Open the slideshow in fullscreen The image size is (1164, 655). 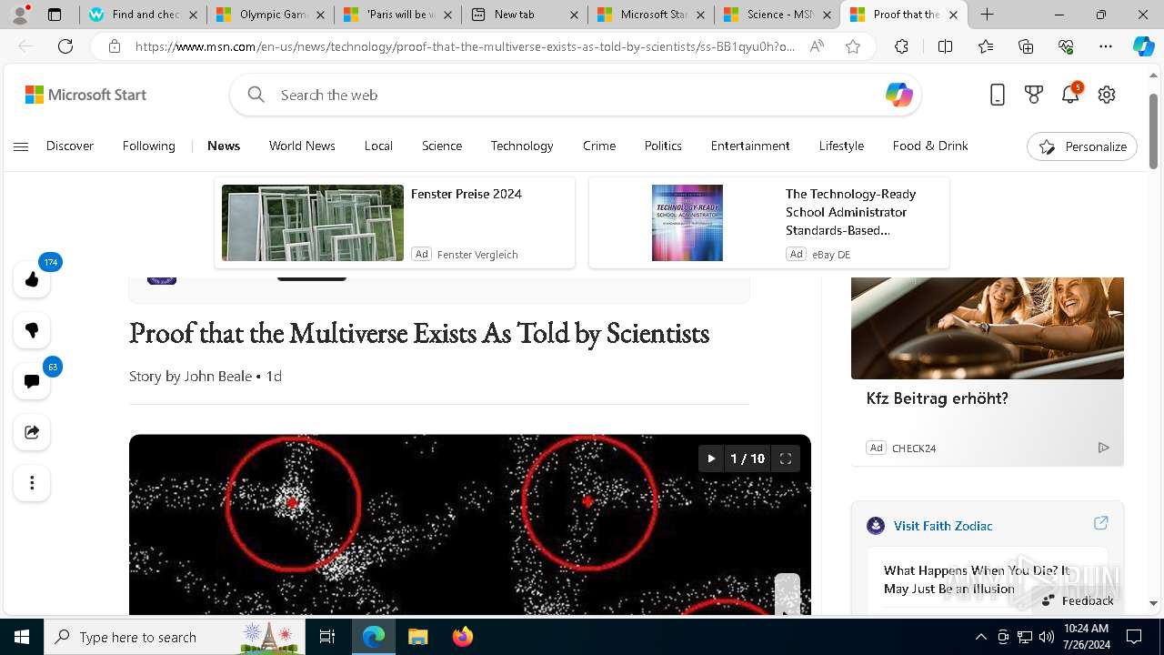click(786, 458)
